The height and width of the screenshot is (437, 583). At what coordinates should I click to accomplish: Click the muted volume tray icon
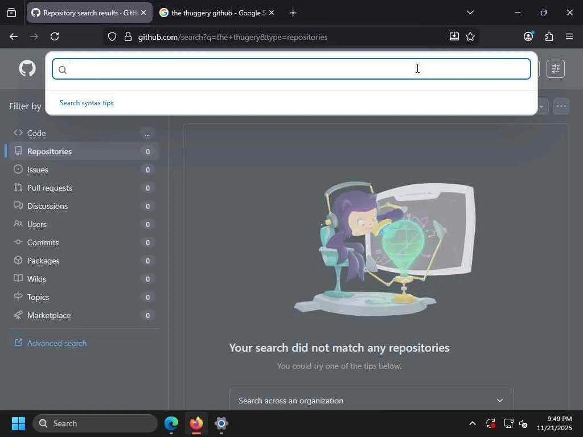pyautogui.click(x=523, y=423)
